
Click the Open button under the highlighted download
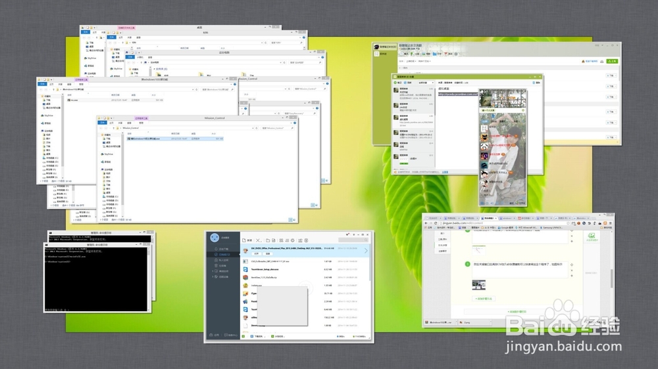[257, 254]
